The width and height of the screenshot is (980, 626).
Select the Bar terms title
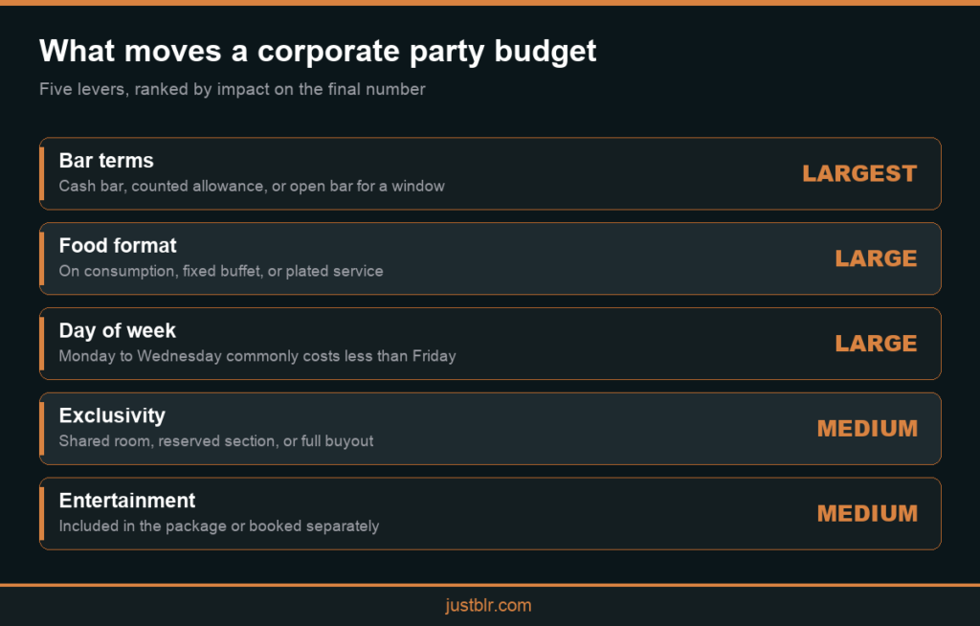coord(106,161)
